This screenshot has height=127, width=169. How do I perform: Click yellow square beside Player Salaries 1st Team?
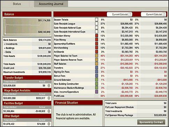point(97,56)
